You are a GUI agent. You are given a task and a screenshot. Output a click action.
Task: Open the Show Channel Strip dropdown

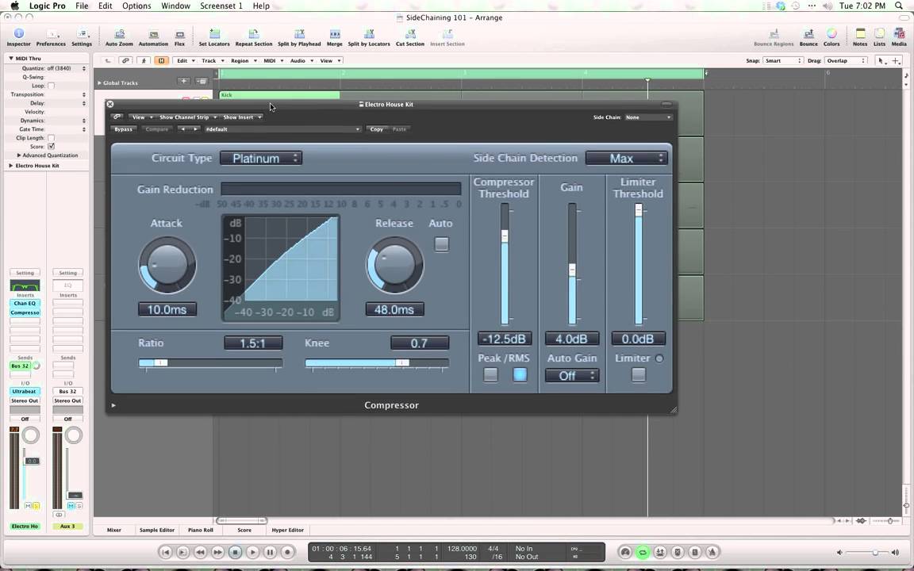[188, 117]
